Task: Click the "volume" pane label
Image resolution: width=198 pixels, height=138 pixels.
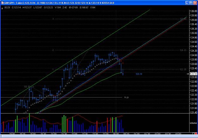Action: coord(193,123)
